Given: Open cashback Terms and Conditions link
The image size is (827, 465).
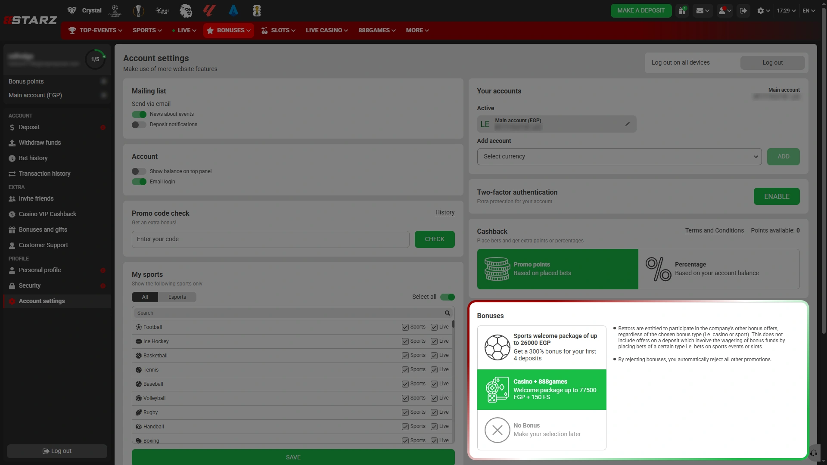Looking at the screenshot, I should (x=715, y=231).
